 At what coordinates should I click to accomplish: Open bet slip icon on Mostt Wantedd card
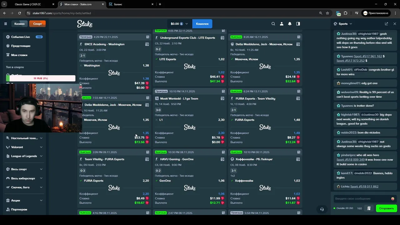tap(223, 91)
